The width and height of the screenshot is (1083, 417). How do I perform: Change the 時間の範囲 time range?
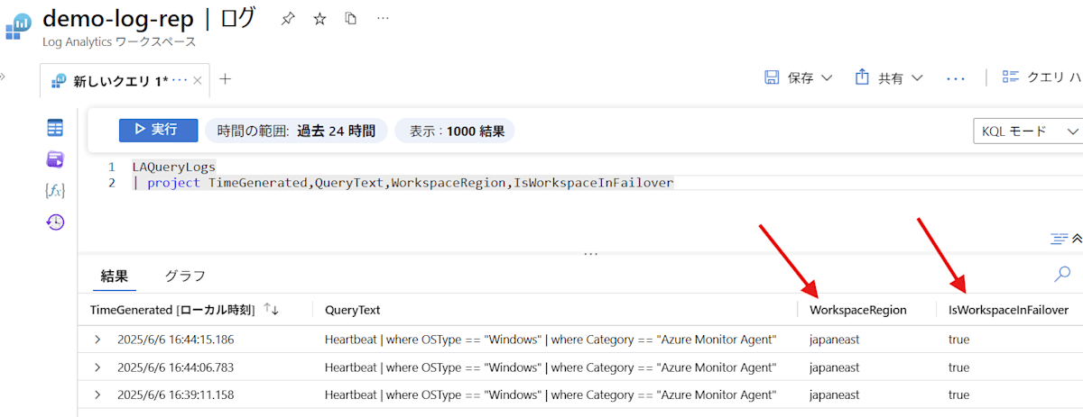pos(296,131)
